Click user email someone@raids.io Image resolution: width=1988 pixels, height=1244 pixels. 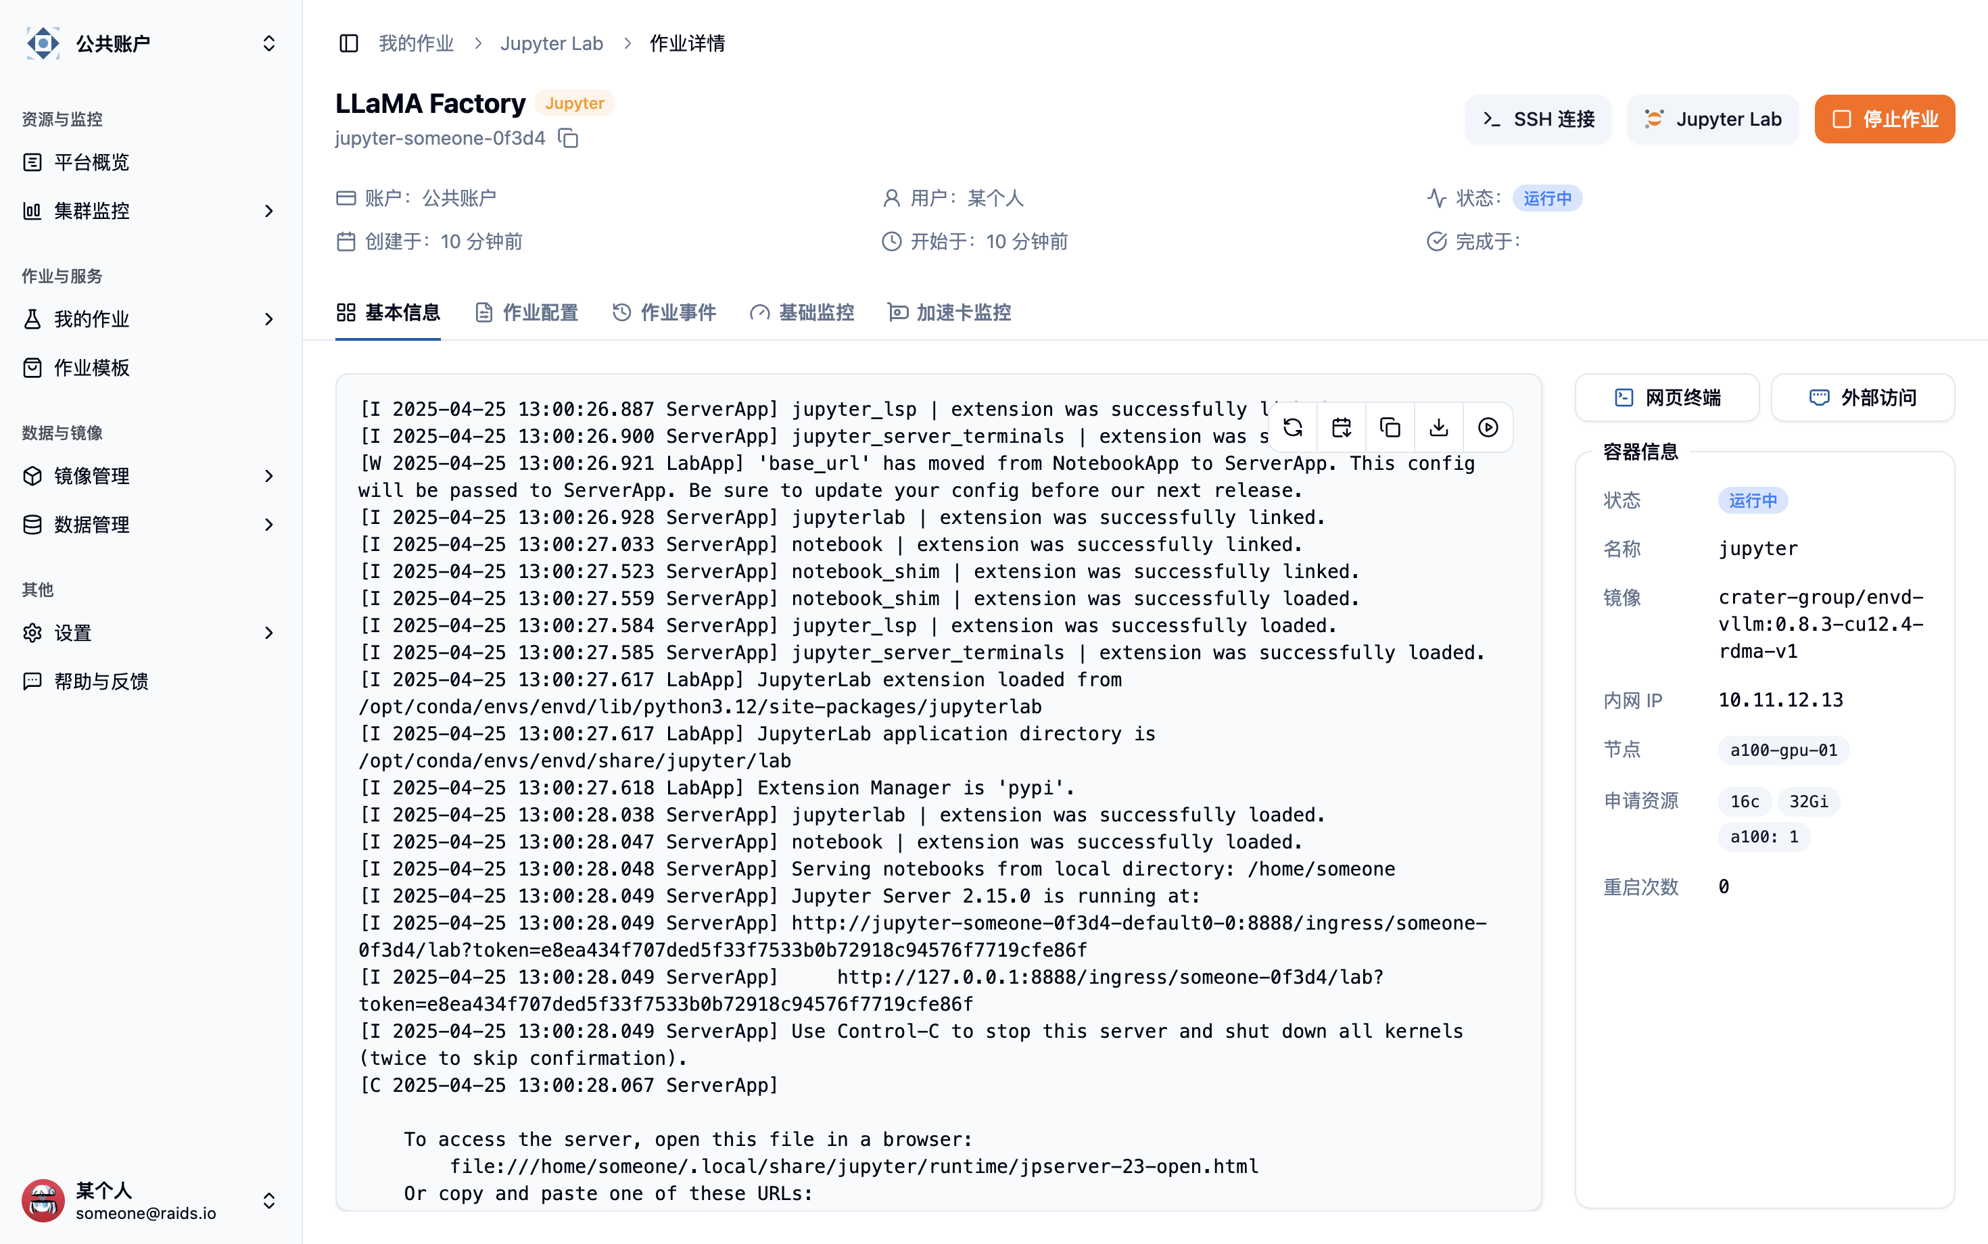(x=145, y=1213)
